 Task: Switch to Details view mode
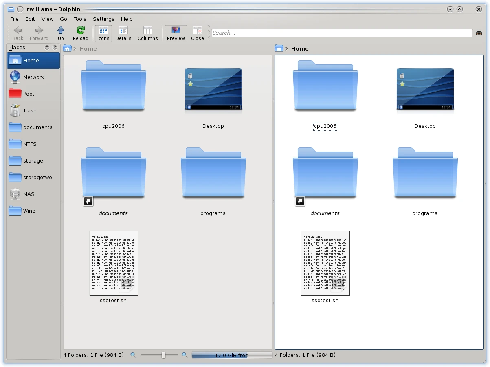click(123, 33)
